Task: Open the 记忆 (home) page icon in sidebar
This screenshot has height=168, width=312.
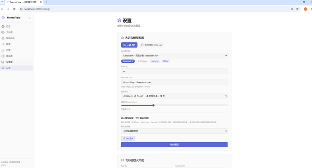Action: (3, 26)
